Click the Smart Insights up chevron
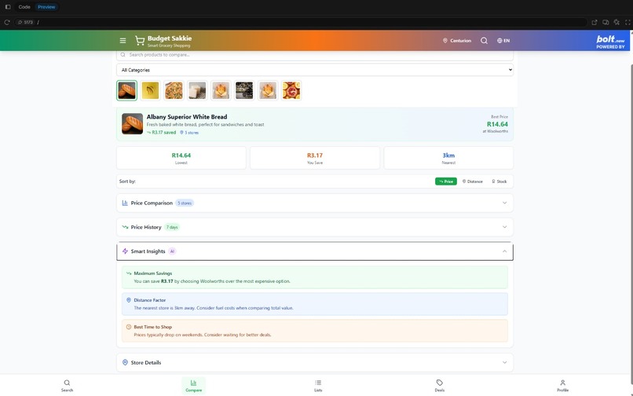Image resolution: width=633 pixels, height=396 pixels. (505, 251)
